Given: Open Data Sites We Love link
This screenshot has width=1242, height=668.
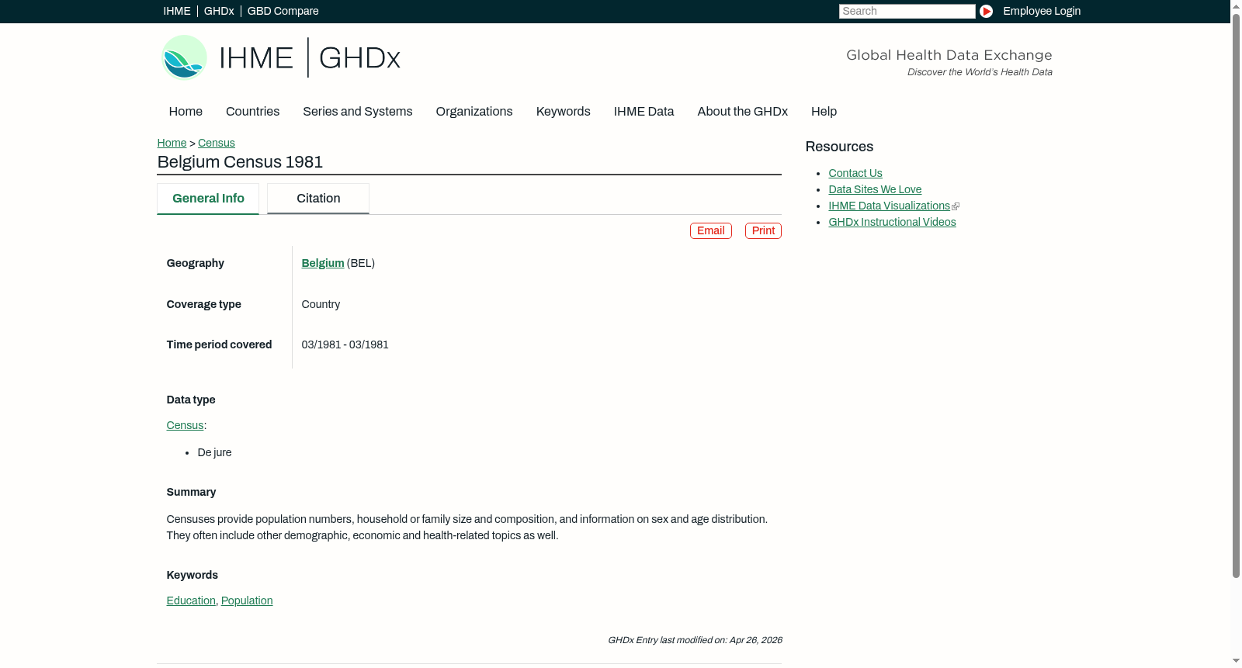Looking at the screenshot, I should click(x=875, y=189).
